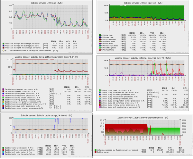Select the 'Zabbix server: Zabbix server performance (12h)' title
Viewport: 193px width, 159px height.
point(142,118)
